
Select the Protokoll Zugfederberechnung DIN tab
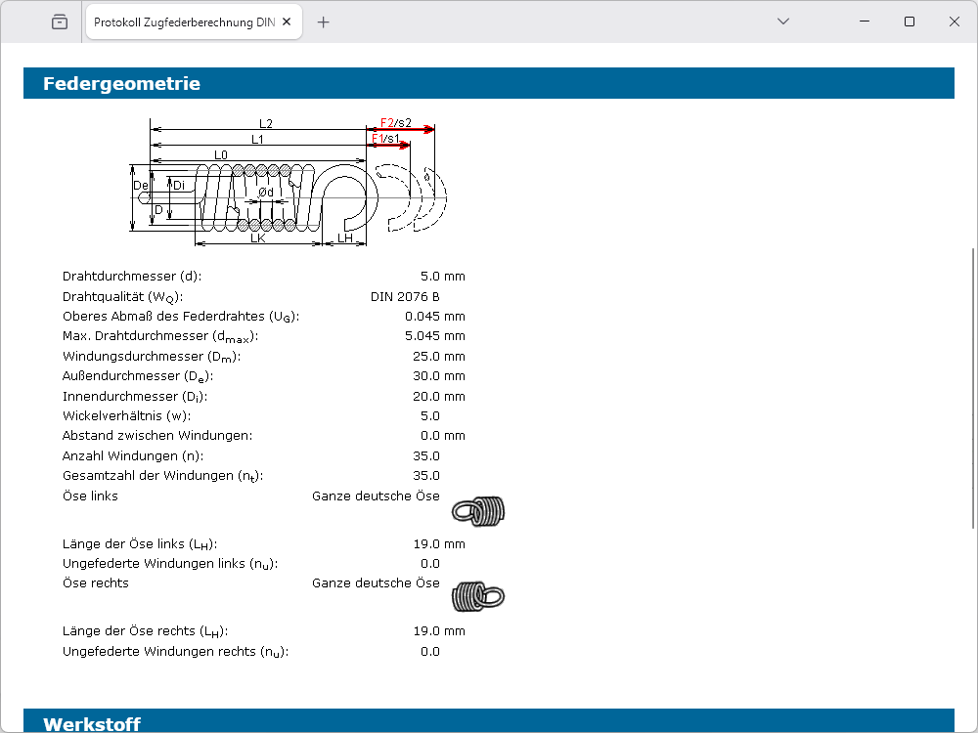(x=186, y=22)
